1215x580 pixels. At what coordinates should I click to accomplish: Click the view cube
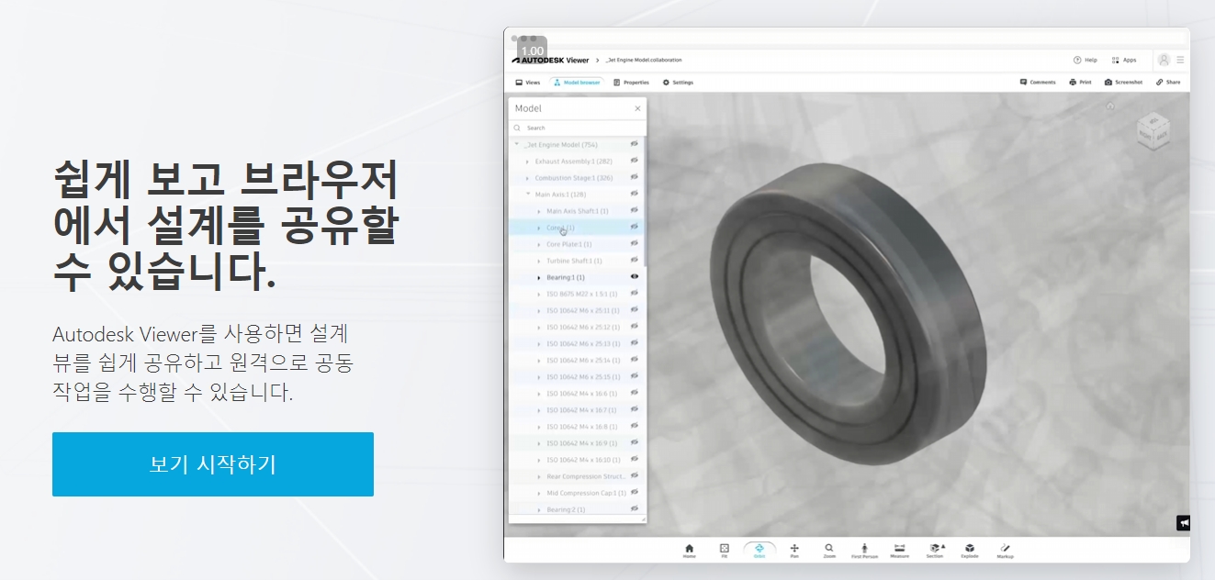tap(1153, 130)
